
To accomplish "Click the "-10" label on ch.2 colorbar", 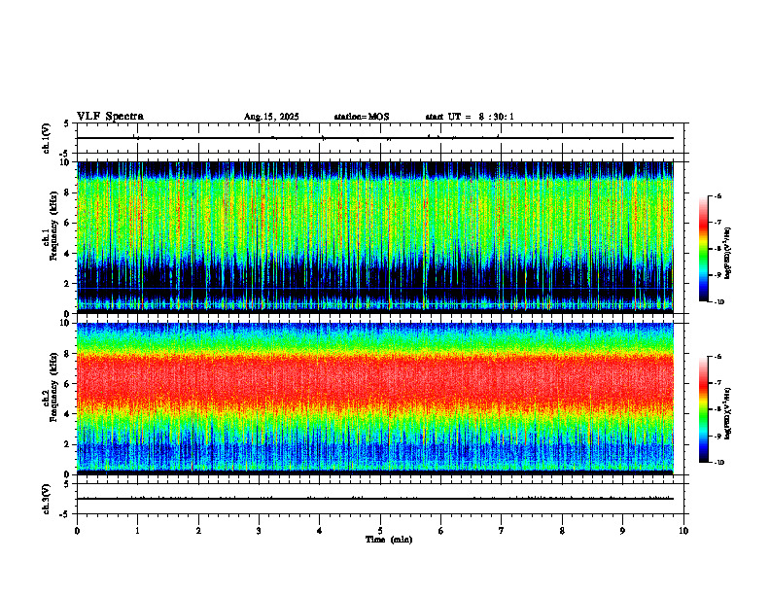I will coord(718,463).
